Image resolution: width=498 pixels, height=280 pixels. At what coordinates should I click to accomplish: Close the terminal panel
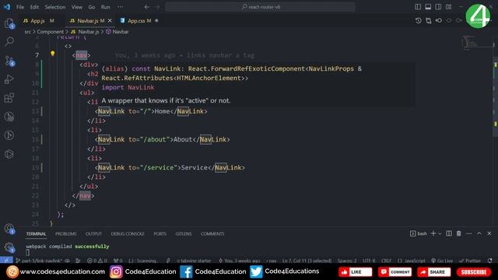[489, 233]
